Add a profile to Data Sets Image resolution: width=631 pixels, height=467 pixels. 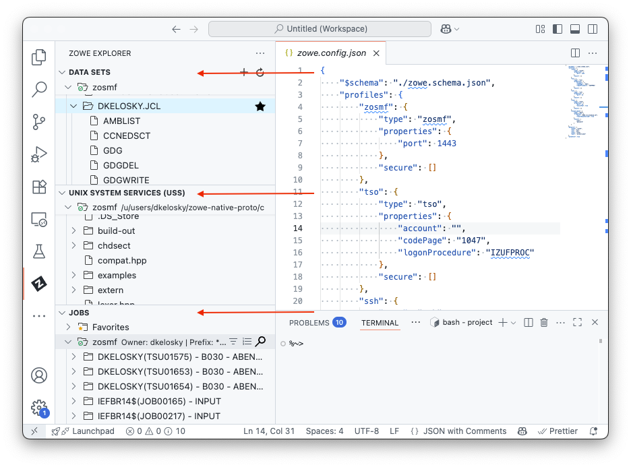point(244,72)
